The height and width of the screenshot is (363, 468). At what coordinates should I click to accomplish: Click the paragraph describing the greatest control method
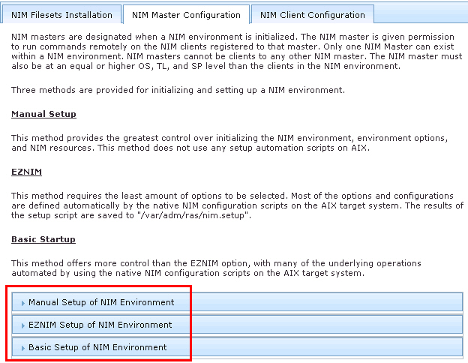(232, 142)
